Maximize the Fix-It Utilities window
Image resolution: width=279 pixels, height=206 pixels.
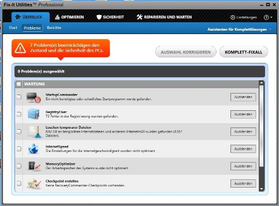pos(268,4)
